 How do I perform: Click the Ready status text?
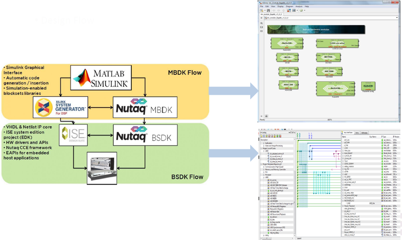262,120
